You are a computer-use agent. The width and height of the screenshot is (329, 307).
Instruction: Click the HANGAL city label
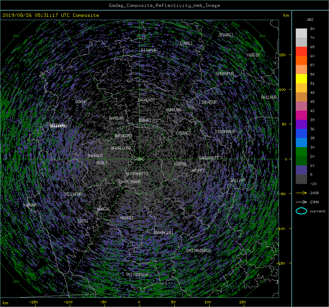coord(103,209)
